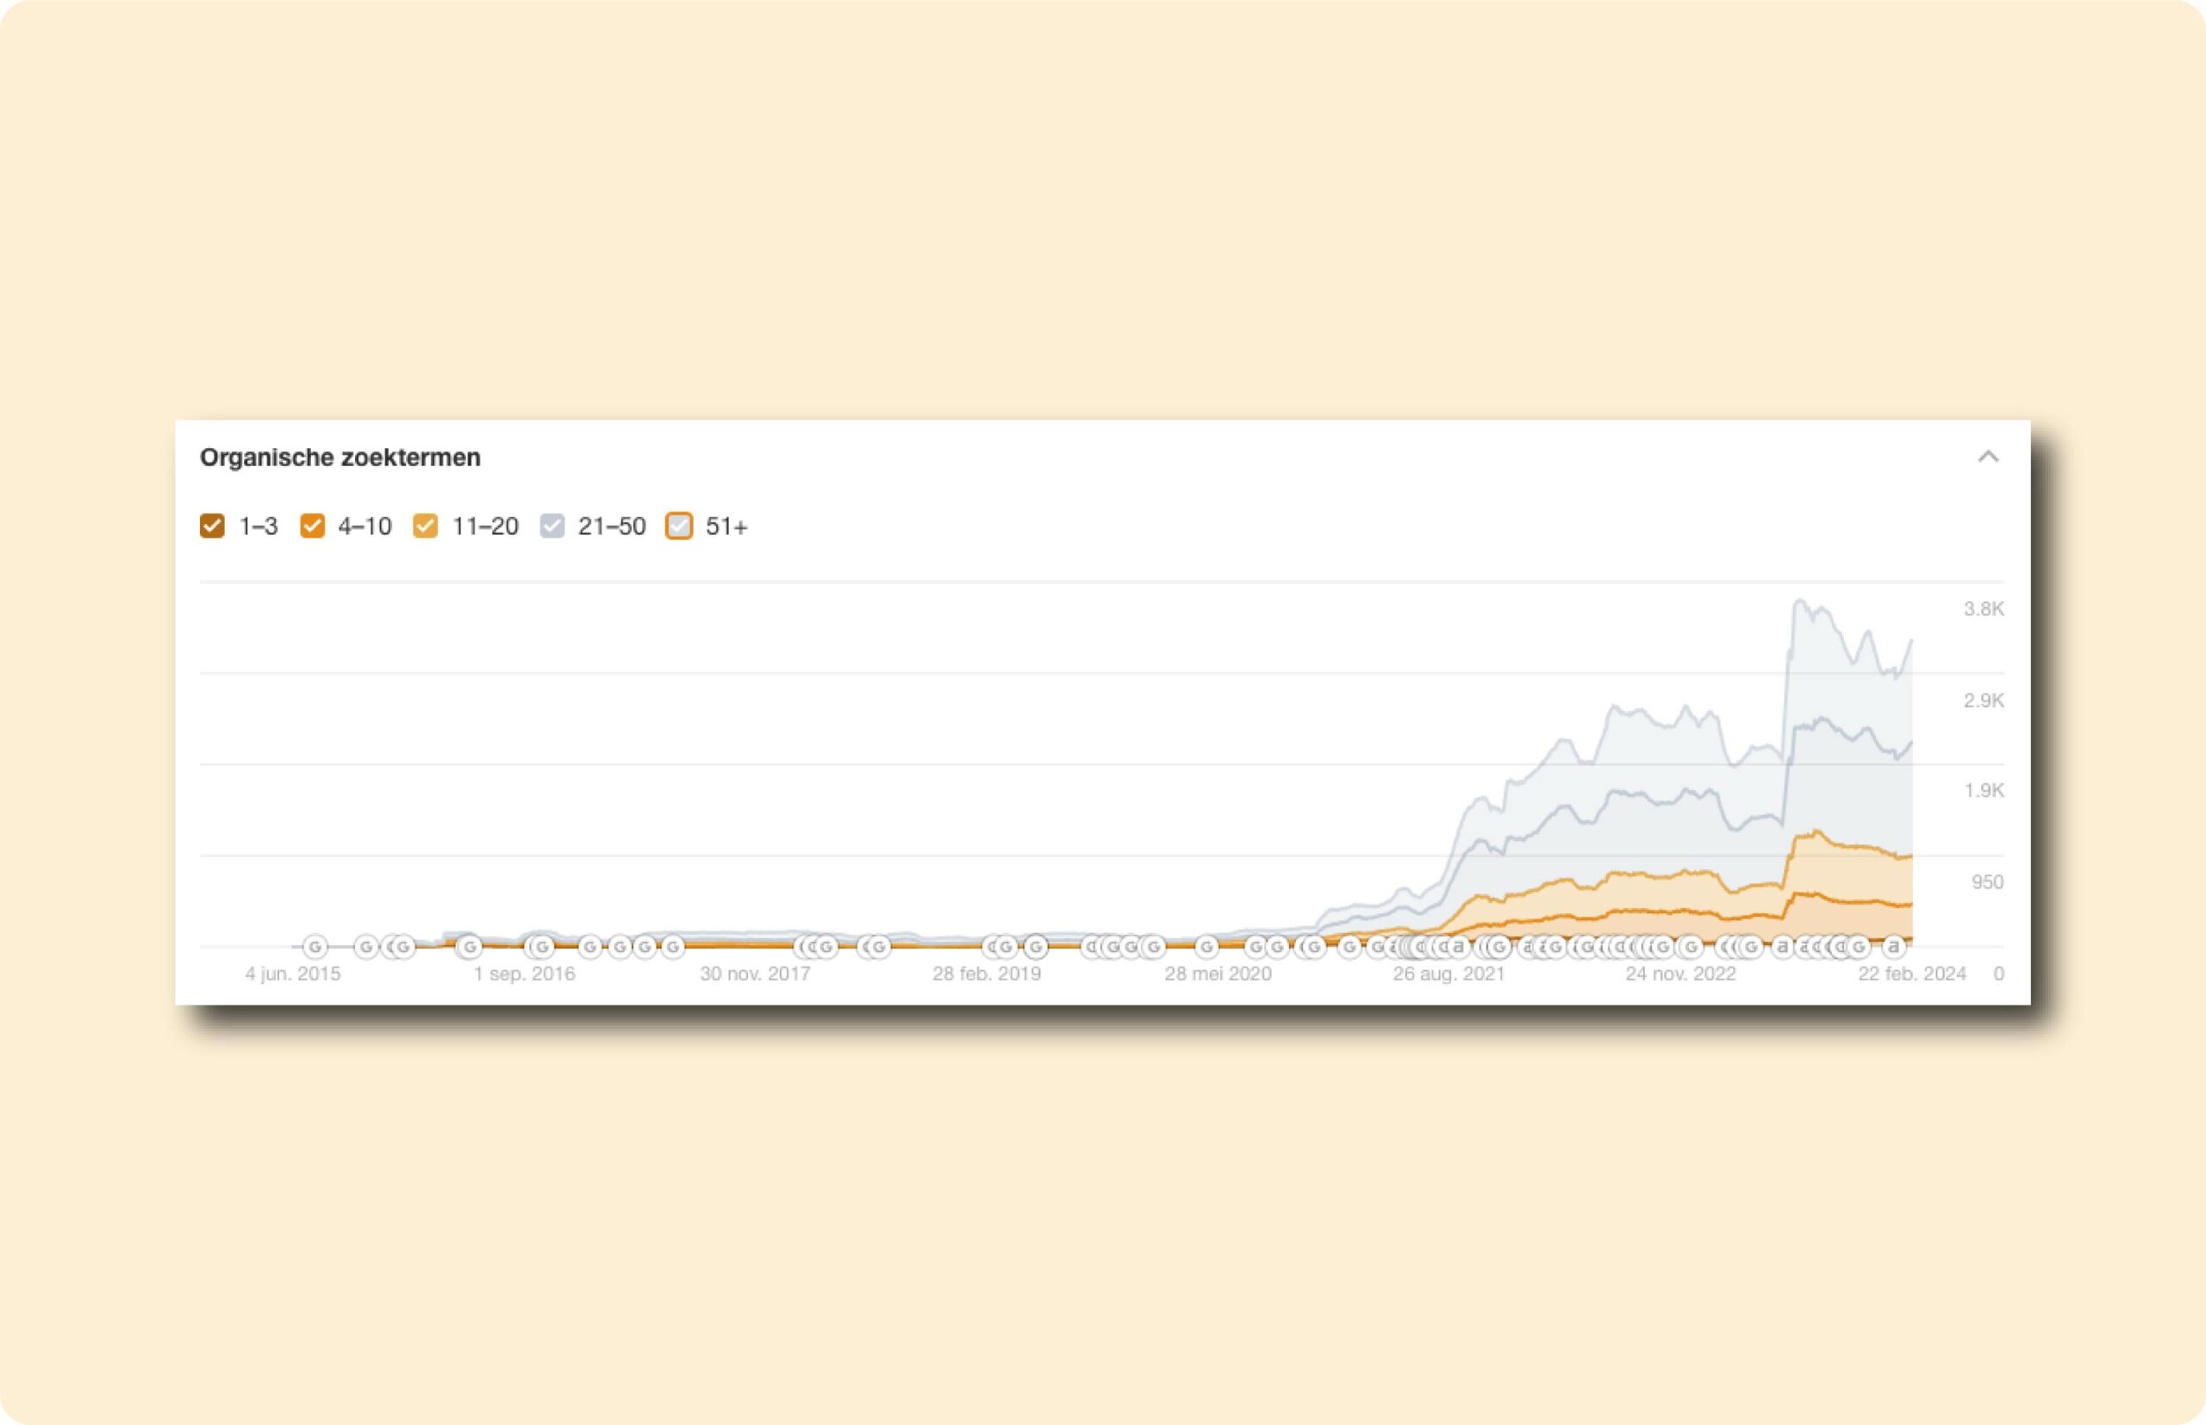Click the 950 axis value

pos(1987,882)
